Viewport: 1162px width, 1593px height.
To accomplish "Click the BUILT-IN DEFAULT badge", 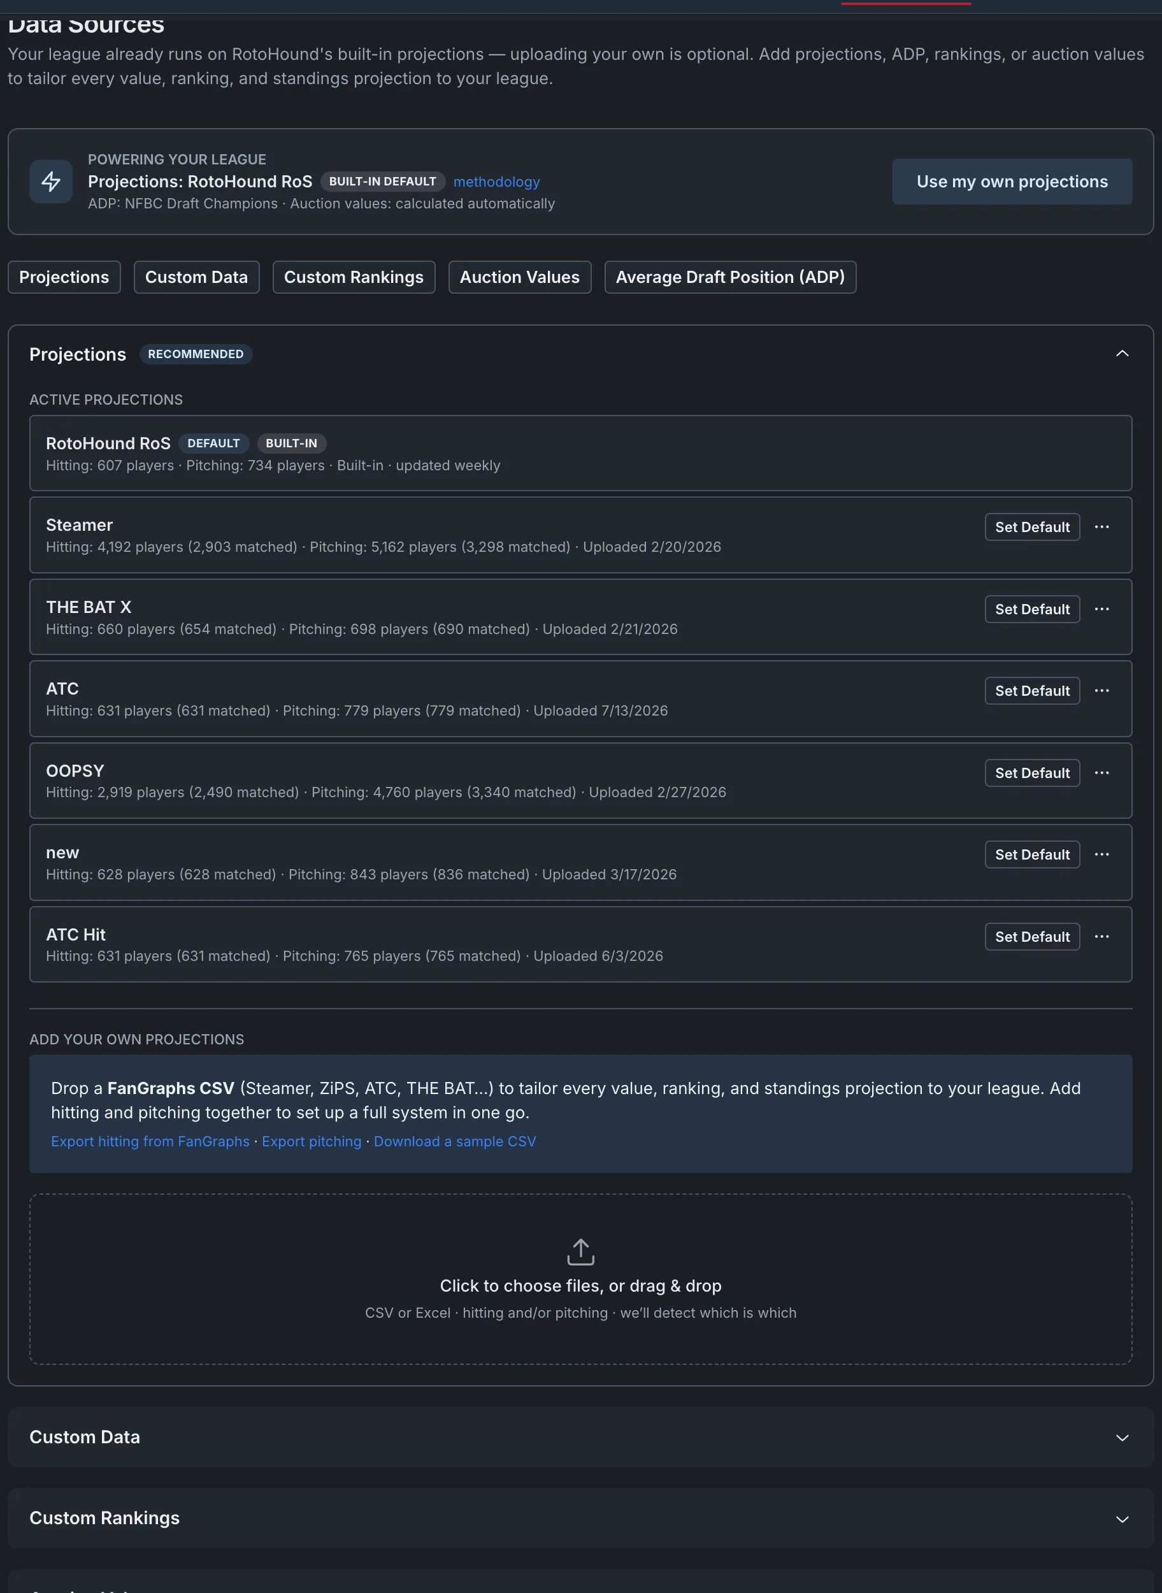I will (383, 182).
